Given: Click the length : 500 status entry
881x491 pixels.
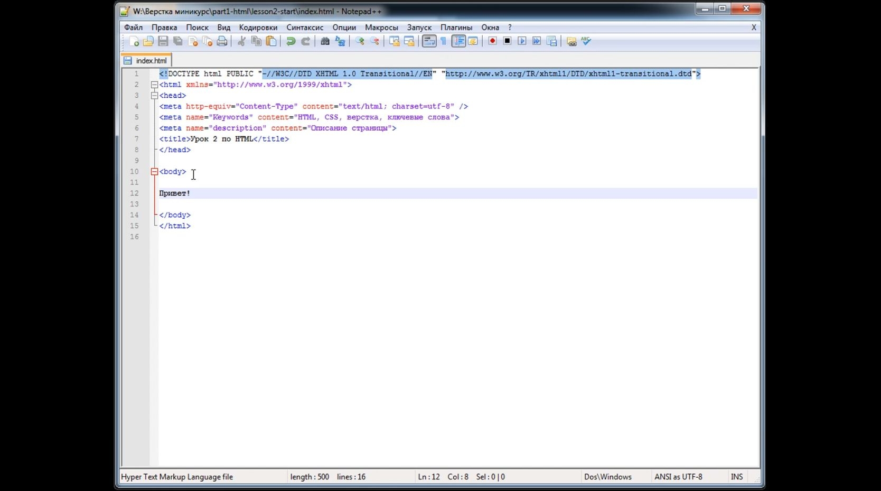Looking at the screenshot, I should pos(310,477).
